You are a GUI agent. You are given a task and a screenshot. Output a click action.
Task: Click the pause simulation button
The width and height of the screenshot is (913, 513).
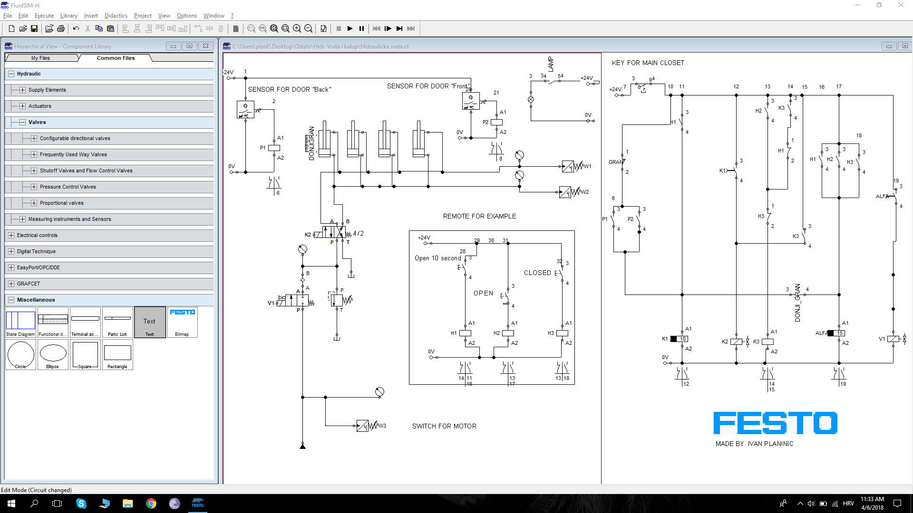pyautogui.click(x=362, y=28)
